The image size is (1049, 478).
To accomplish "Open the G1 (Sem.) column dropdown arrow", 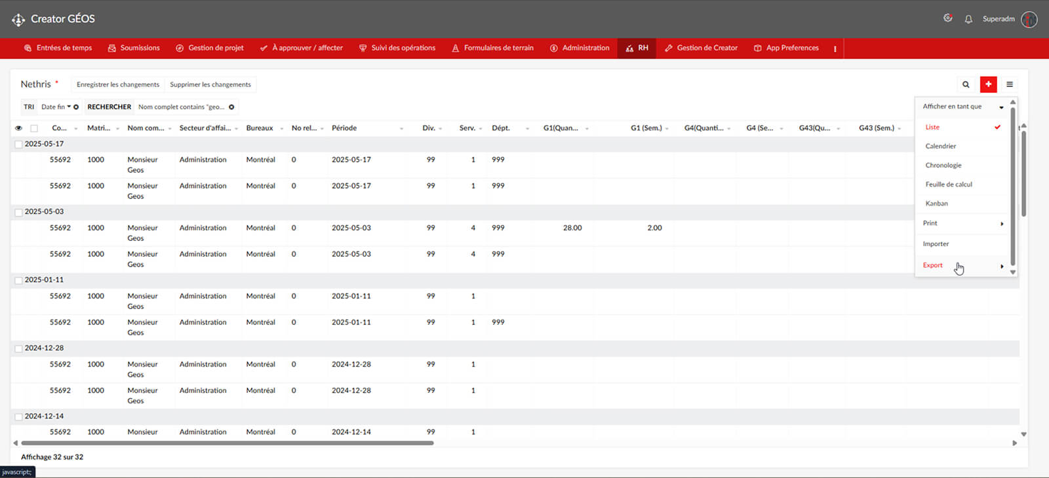I will pyautogui.click(x=667, y=128).
